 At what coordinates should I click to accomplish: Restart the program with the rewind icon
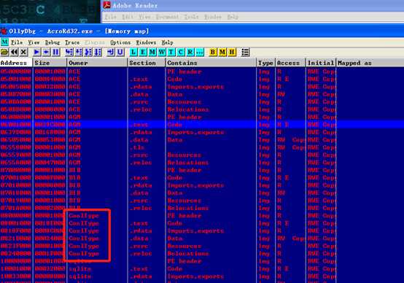(x=14, y=53)
